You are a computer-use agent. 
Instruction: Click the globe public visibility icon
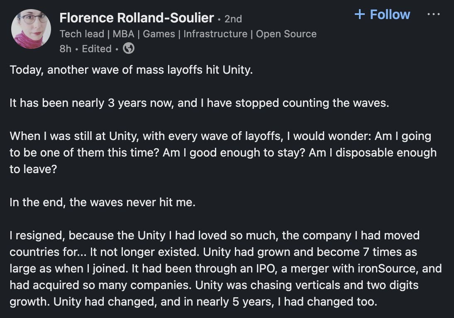(x=129, y=48)
